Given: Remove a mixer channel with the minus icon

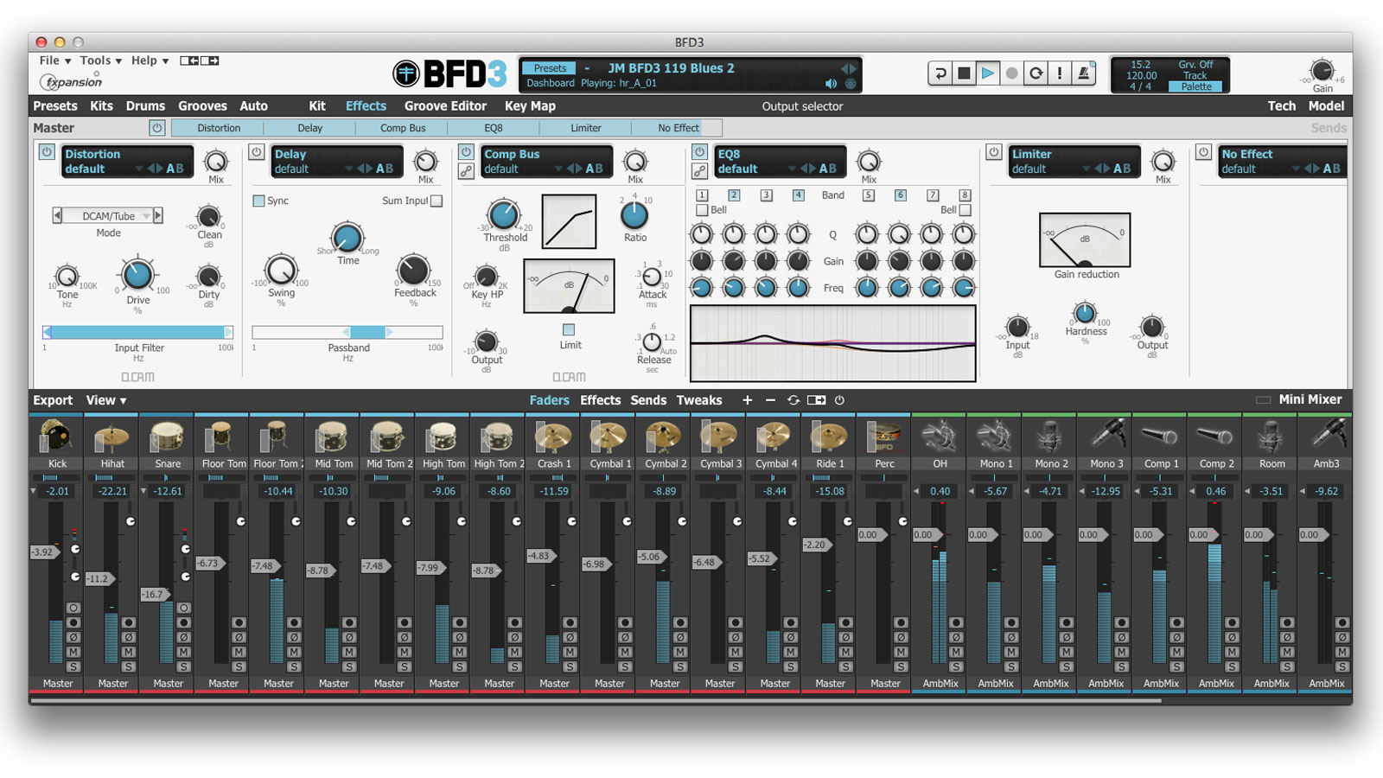Looking at the screenshot, I should point(770,400).
